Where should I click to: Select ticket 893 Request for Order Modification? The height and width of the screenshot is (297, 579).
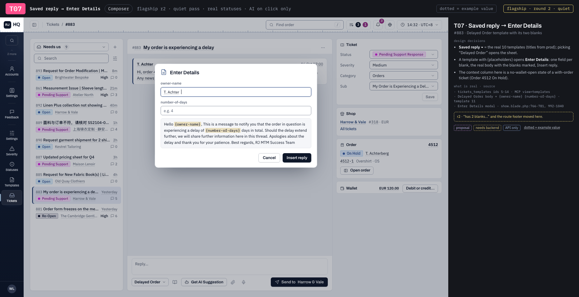tap(77, 74)
